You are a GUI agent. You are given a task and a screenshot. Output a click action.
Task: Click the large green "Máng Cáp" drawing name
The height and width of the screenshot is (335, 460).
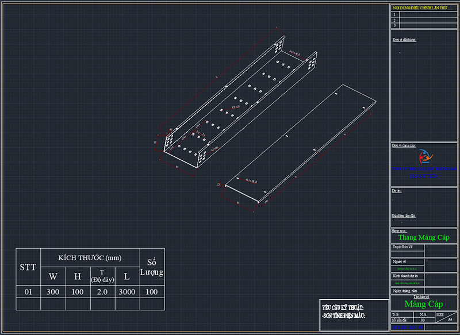pyautogui.click(x=423, y=304)
